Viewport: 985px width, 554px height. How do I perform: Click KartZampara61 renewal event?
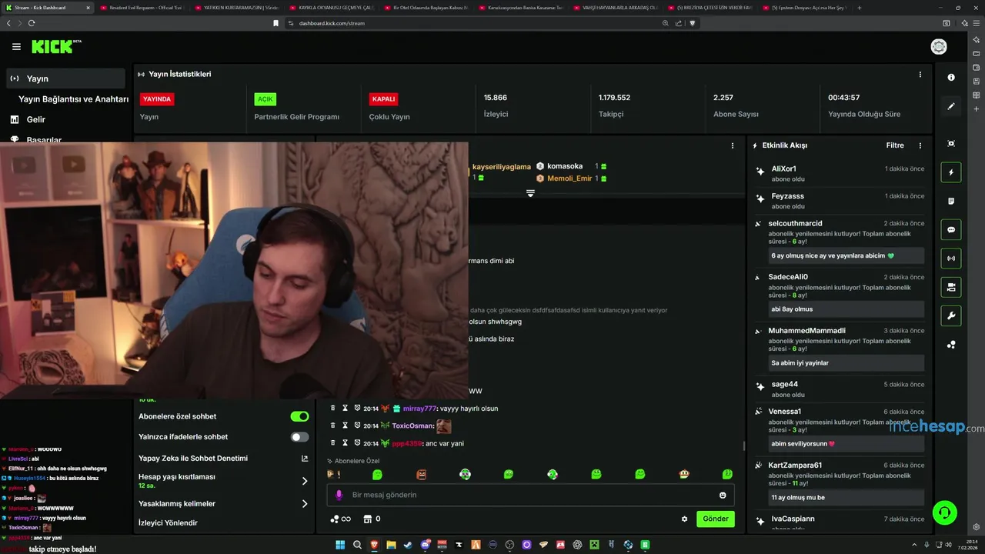pos(840,482)
